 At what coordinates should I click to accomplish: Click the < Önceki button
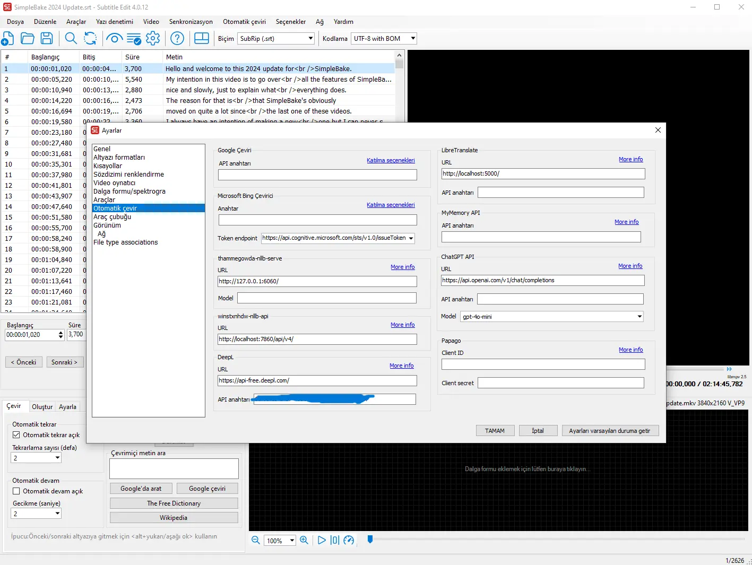click(23, 362)
